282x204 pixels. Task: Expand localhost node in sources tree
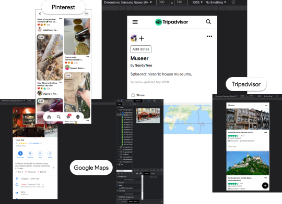coord(119,155)
